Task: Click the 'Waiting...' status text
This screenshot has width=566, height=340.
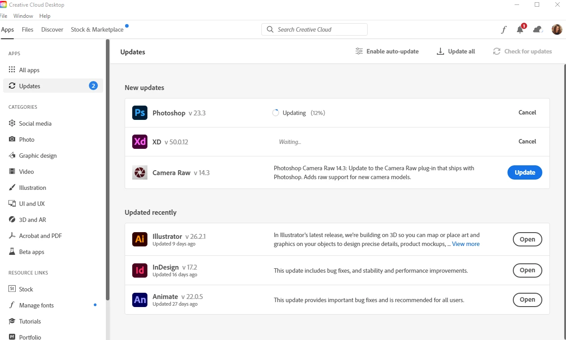Action: (290, 142)
